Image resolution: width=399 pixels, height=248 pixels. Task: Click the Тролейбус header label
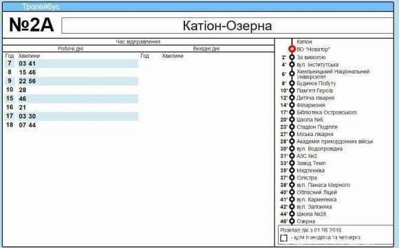(41, 7)
